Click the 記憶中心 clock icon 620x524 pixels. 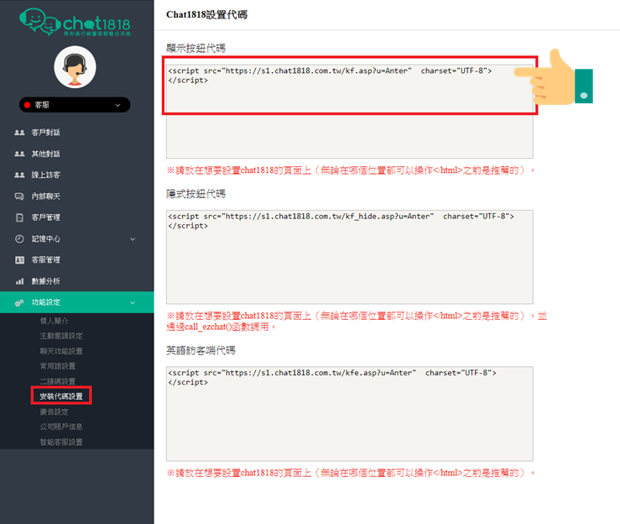click(x=19, y=238)
